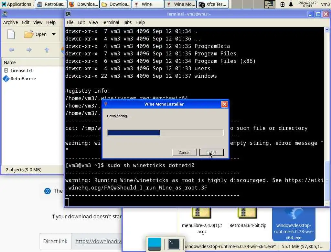
Task: Click the terminal title bar icon
Action: 68,14
